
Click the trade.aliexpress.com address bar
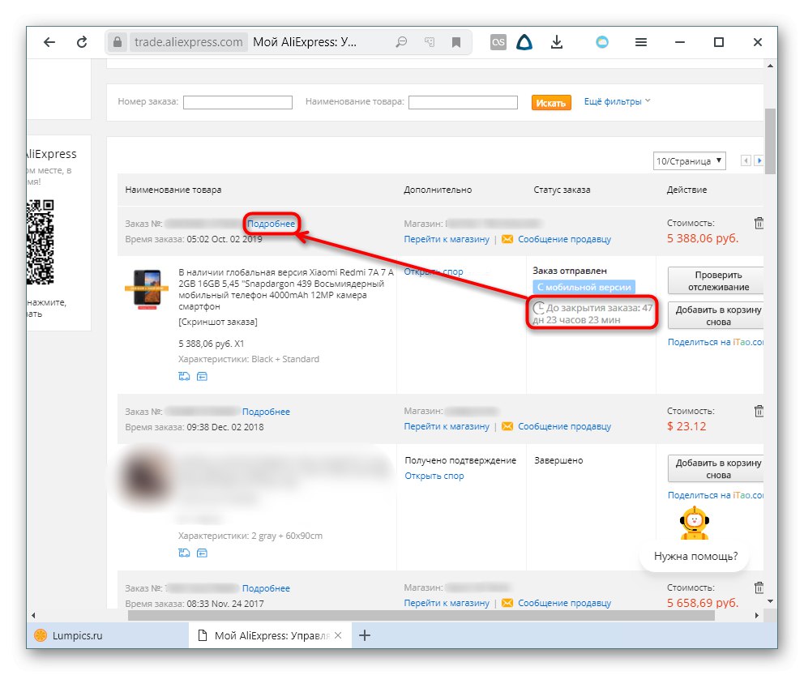[x=189, y=42]
